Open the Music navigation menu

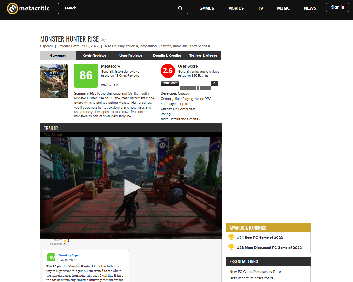pyautogui.click(x=283, y=8)
